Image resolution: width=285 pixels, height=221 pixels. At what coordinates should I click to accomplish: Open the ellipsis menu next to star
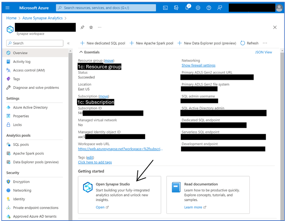click(100, 27)
